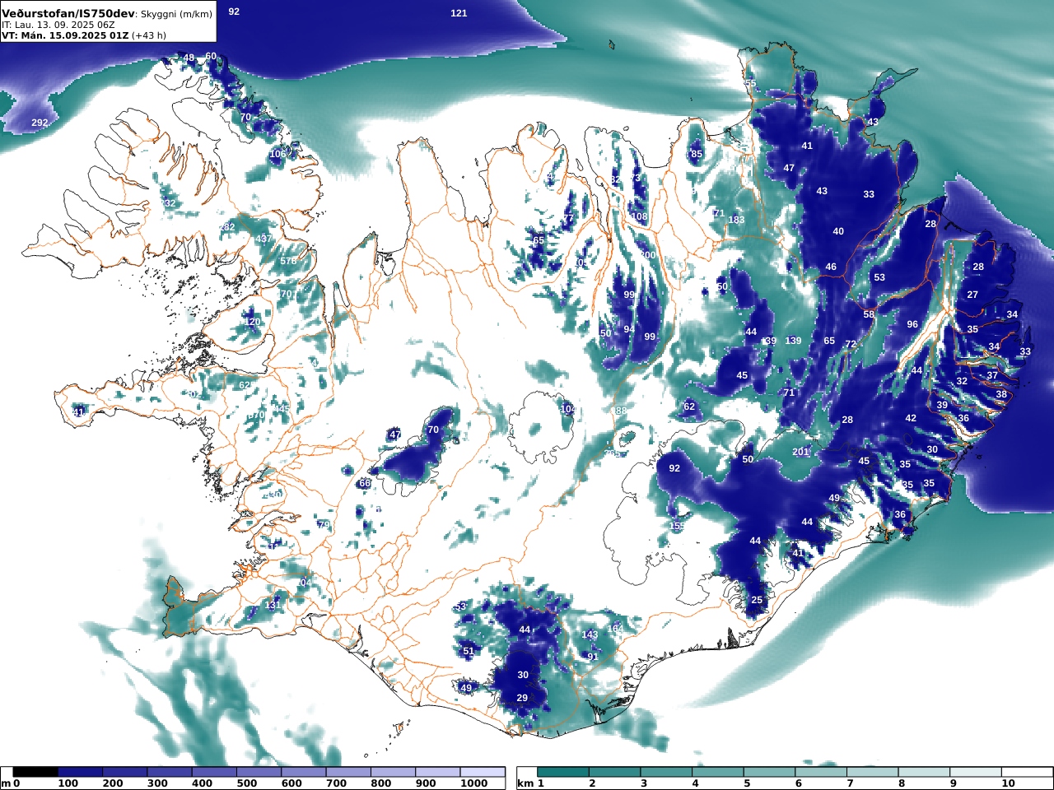The height and width of the screenshot is (790, 1054).
Task: Click the '51' value in the south
Action: click(469, 651)
